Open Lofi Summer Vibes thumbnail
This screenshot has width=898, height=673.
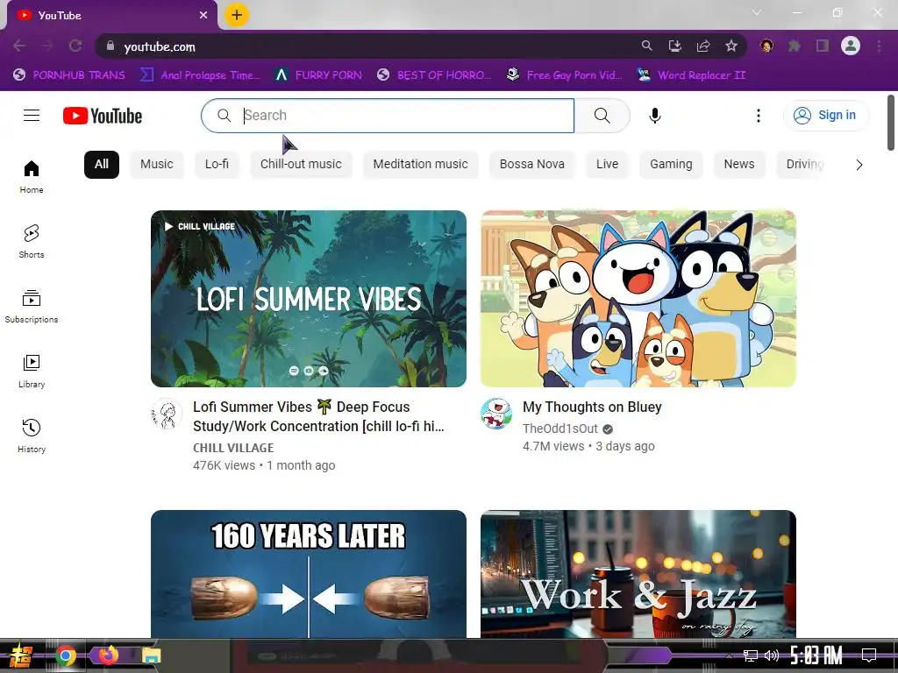309,299
